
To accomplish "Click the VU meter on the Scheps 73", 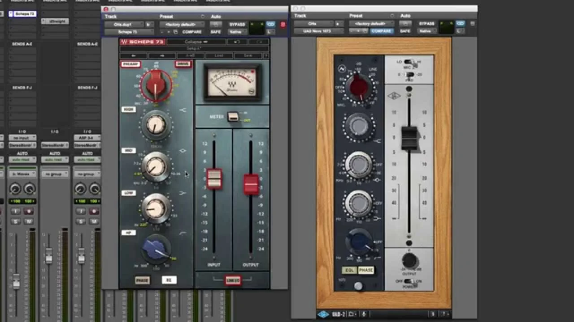I will (x=231, y=81).
